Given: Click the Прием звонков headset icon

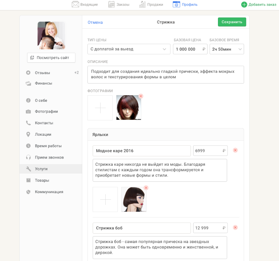Looking at the screenshot, I should (28, 157).
